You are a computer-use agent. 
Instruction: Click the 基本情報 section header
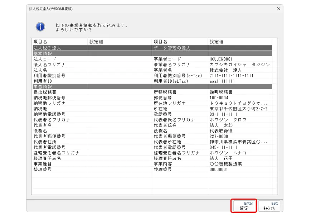tap(43, 53)
